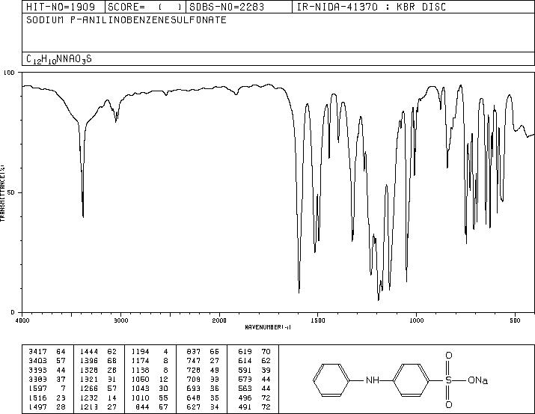Select peak table entry 1010
The width and height of the screenshot is (535, 414).
click(x=140, y=398)
